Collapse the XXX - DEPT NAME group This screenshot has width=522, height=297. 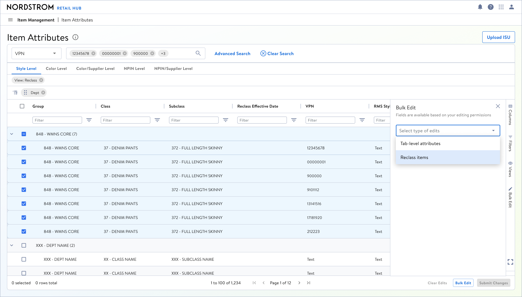pyautogui.click(x=12, y=245)
